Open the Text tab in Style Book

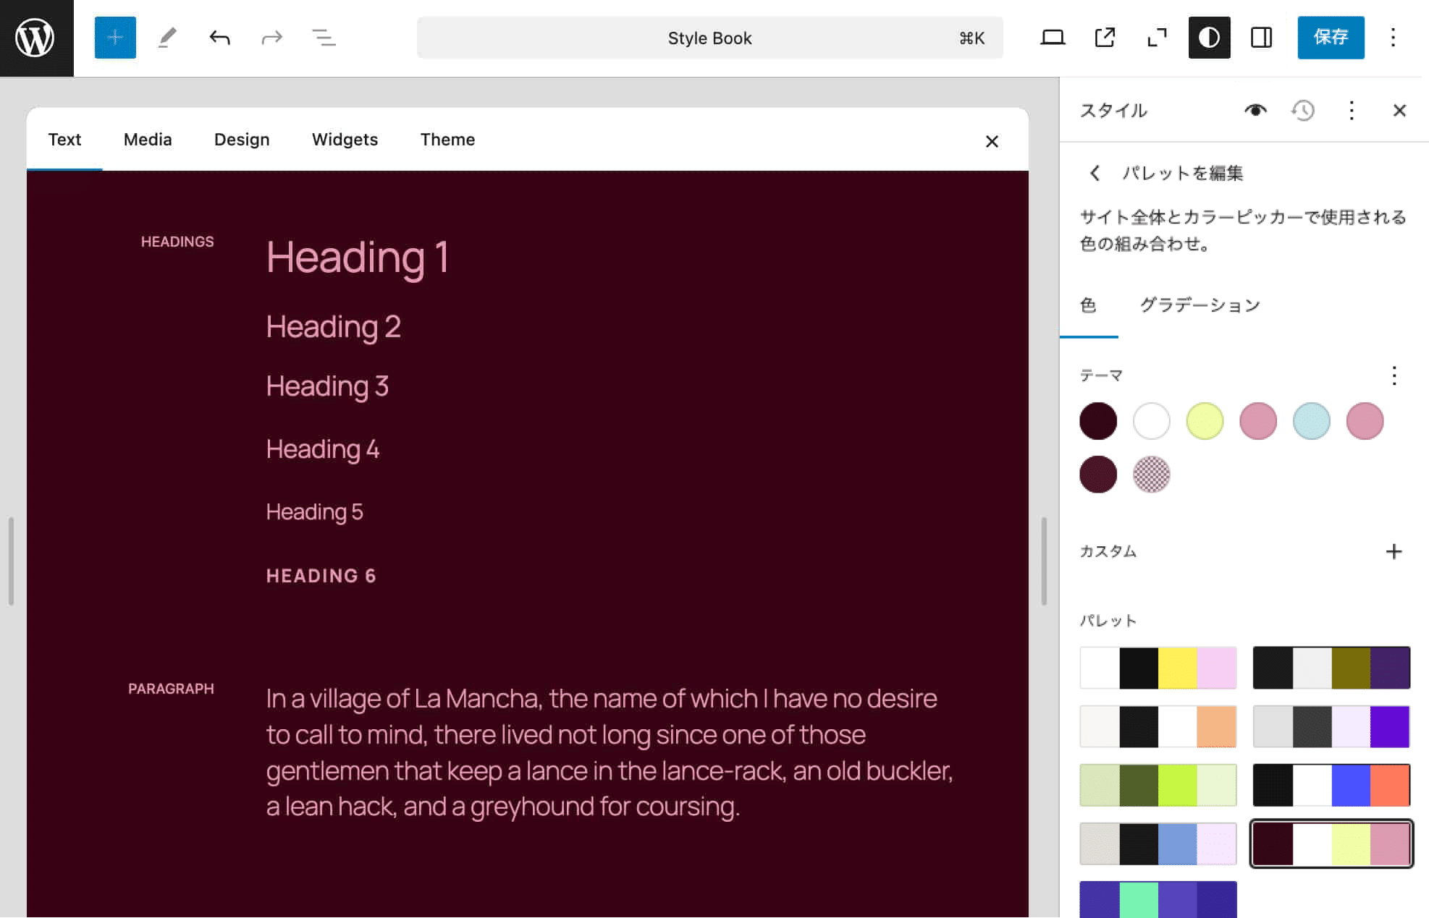point(64,140)
